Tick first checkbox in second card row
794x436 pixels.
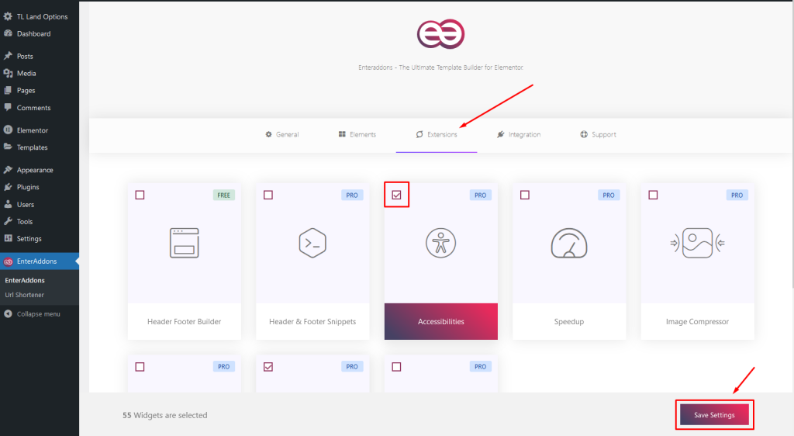[140, 367]
